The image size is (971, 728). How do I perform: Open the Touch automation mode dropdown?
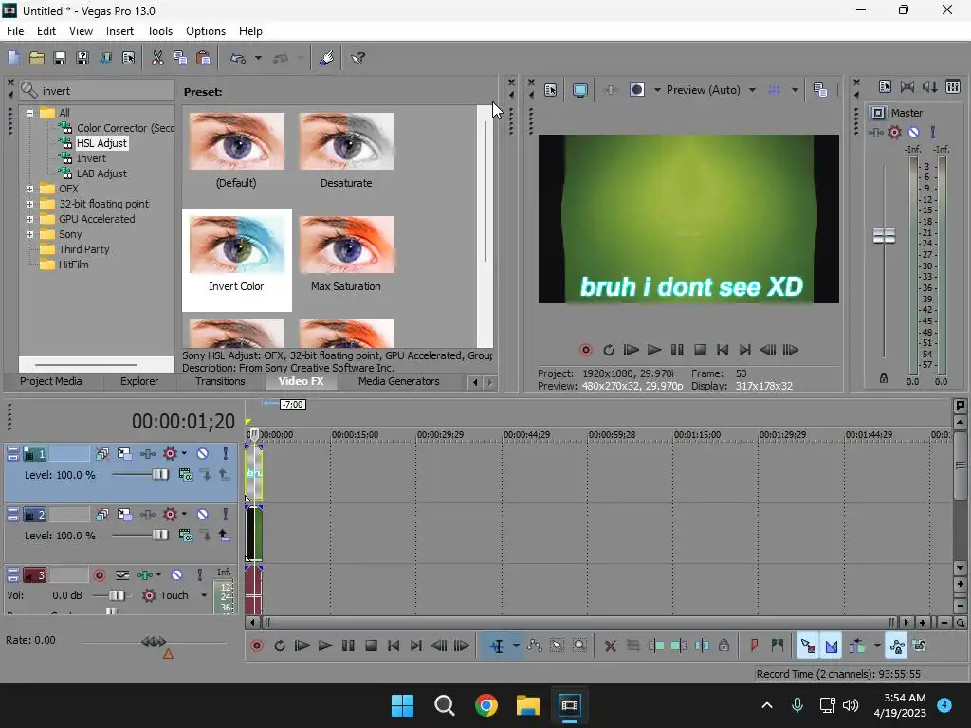click(x=204, y=595)
